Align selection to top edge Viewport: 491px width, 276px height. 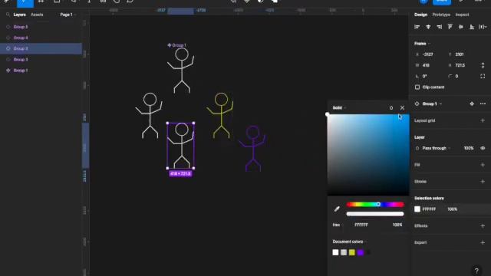[450, 27]
